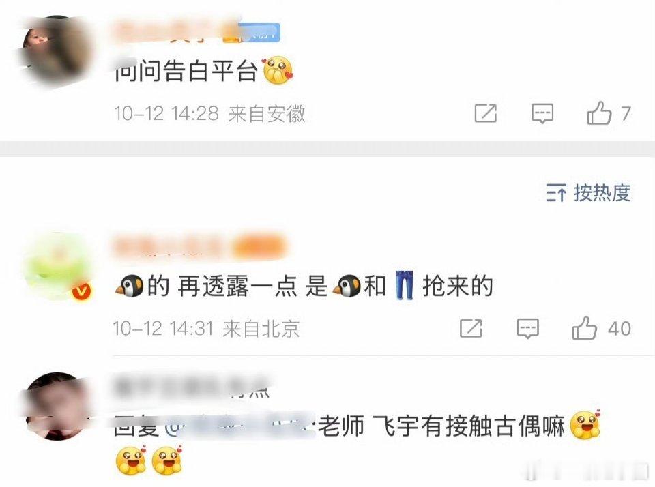Reply to the 问问告白平台 comment

coord(542,113)
